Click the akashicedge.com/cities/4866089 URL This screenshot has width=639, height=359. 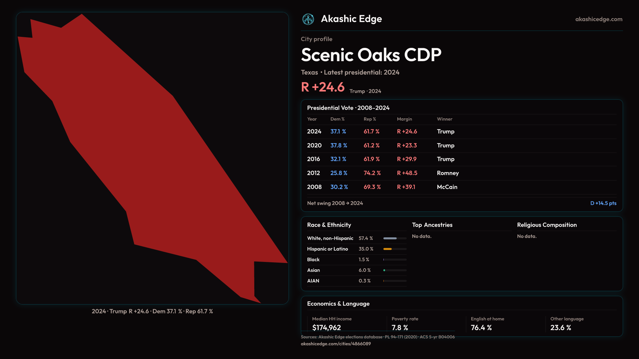click(335, 344)
